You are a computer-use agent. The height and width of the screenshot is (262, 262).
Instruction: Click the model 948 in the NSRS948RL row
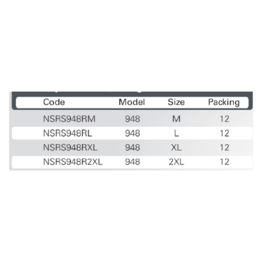(133, 133)
